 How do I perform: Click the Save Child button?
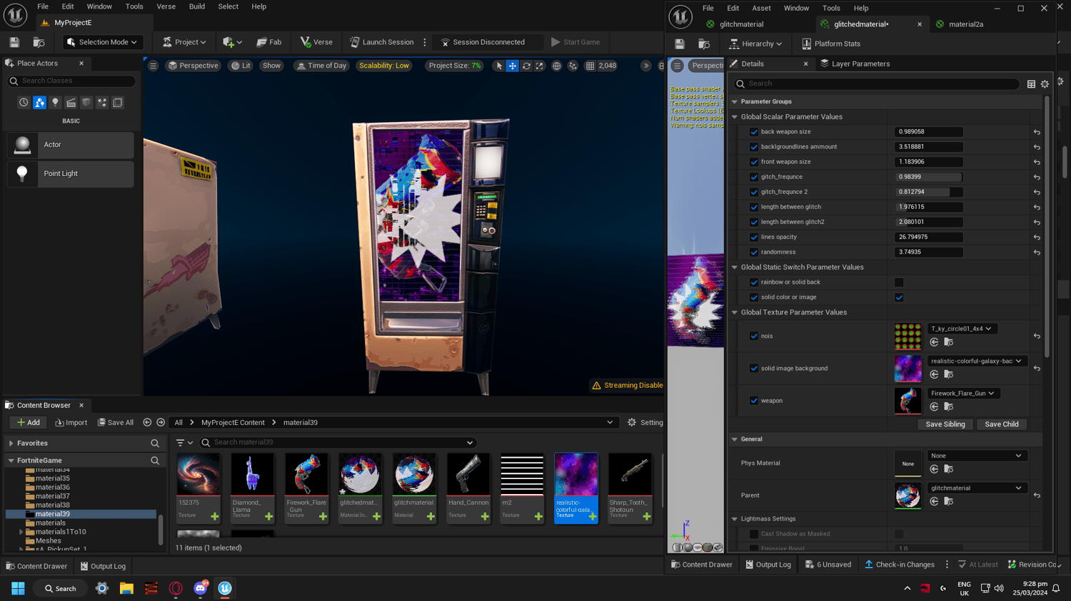coord(1001,424)
